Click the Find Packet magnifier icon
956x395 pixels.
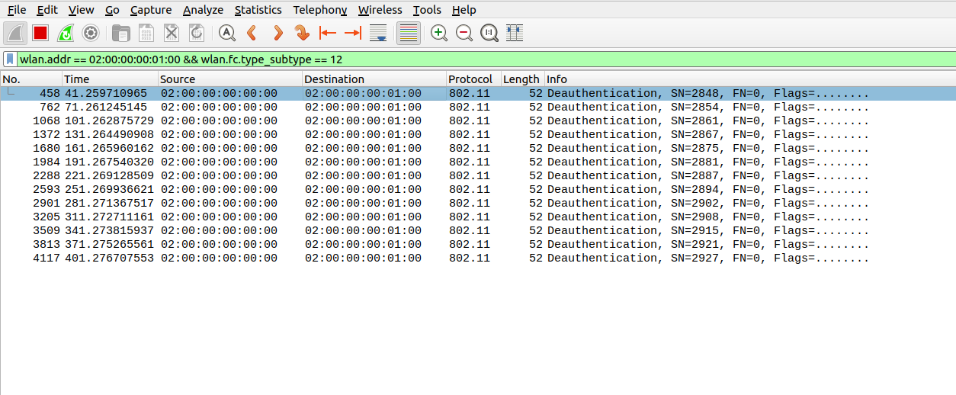[227, 33]
